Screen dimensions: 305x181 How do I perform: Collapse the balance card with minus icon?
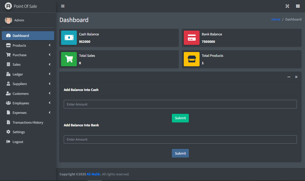[x=289, y=77]
